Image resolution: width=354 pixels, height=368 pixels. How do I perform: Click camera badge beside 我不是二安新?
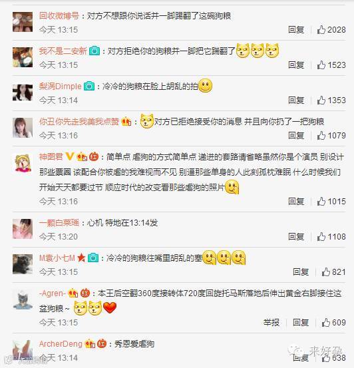point(94,51)
